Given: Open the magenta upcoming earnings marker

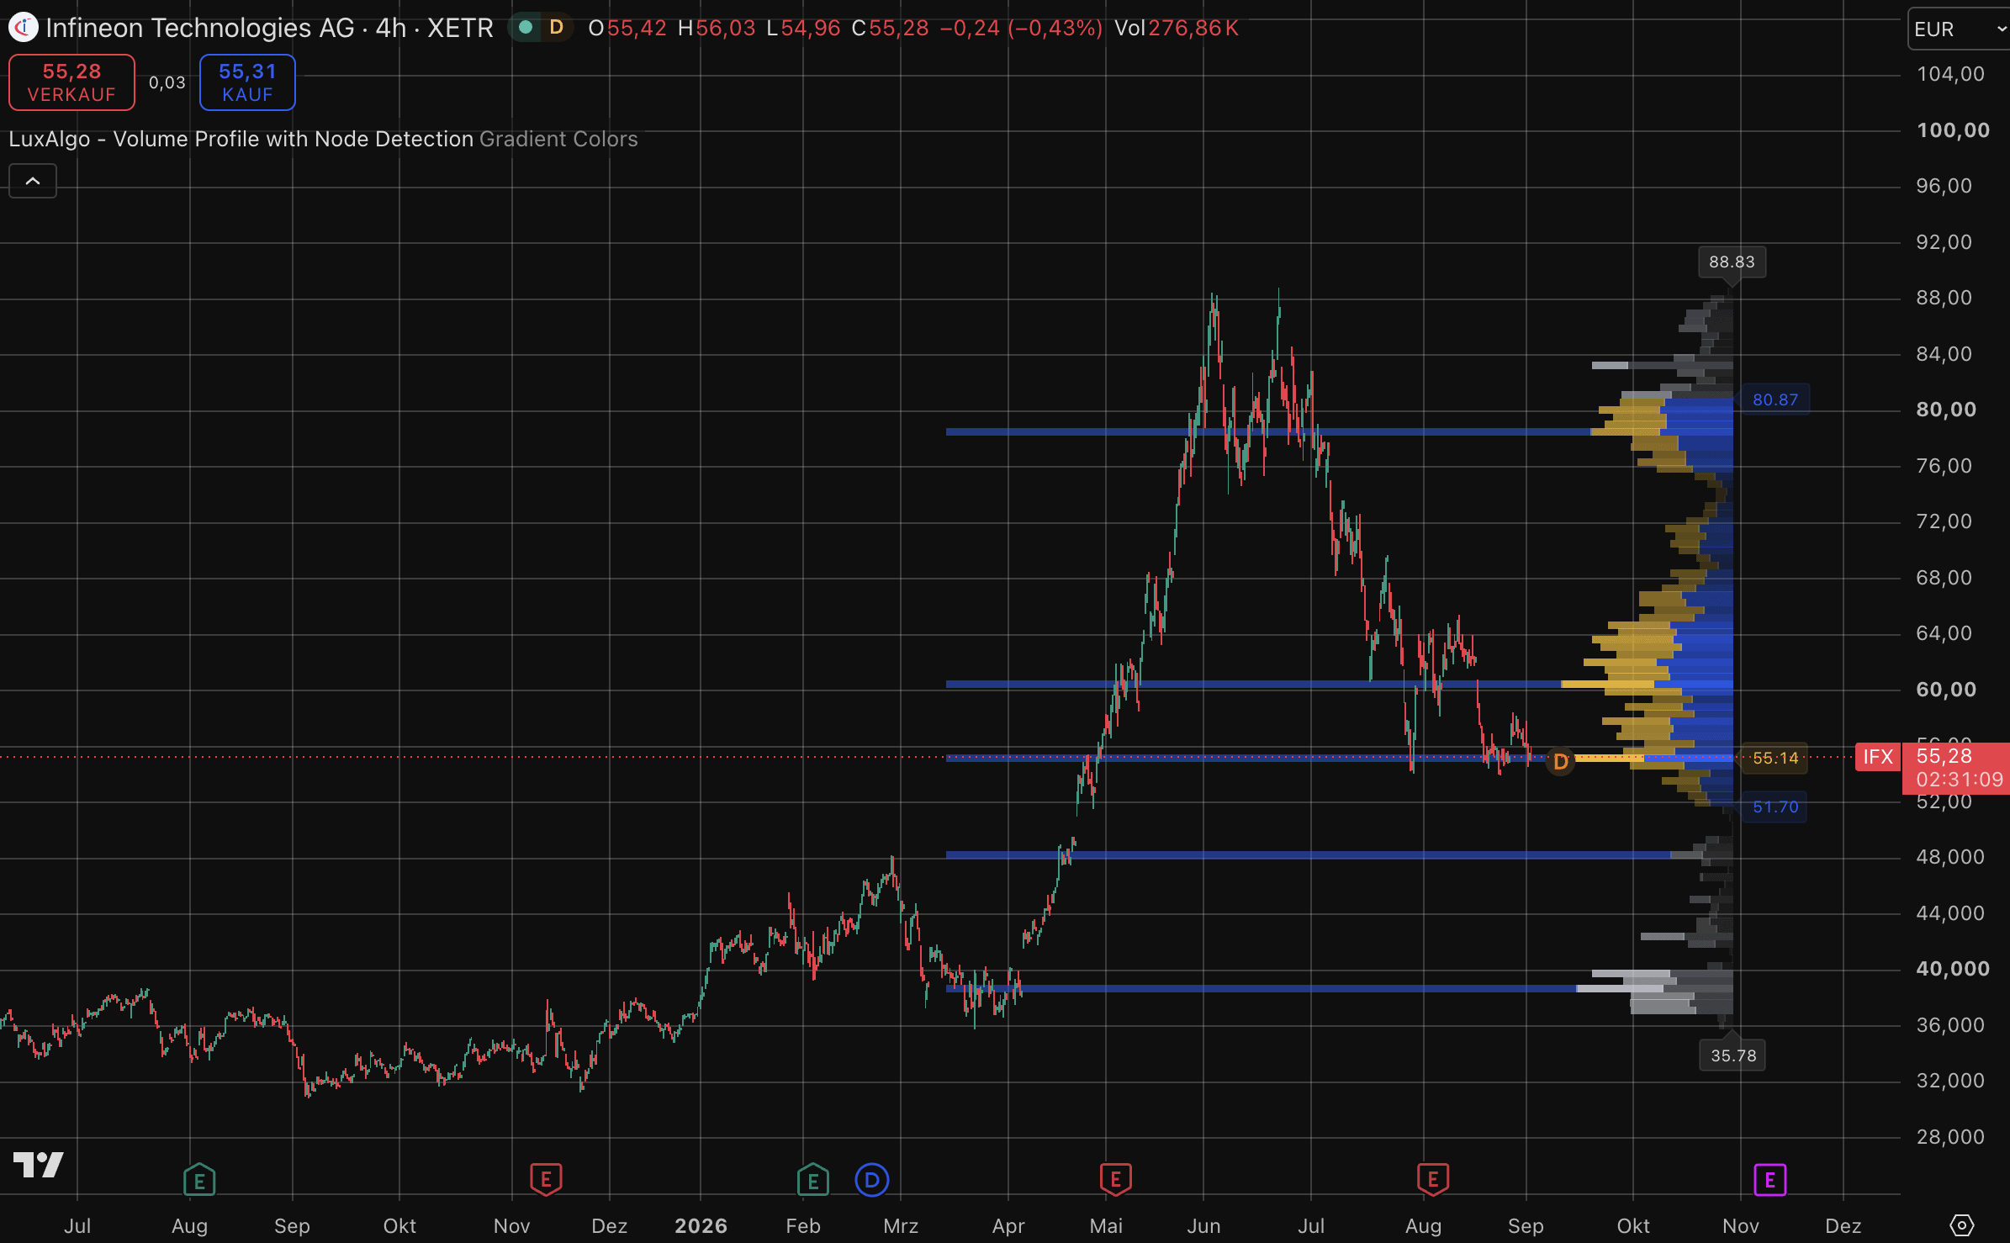Looking at the screenshot, I should [1770, 1180].
